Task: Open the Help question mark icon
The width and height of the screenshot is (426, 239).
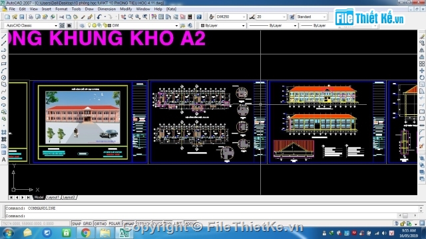Action: pos(199,17)
